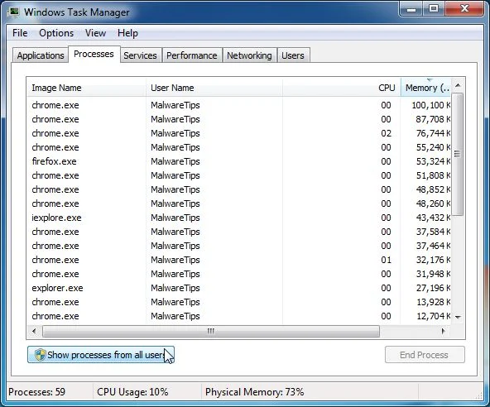490x407 pixels.
Task: Select the explorer.exe process
Action: tap(238, 288)
